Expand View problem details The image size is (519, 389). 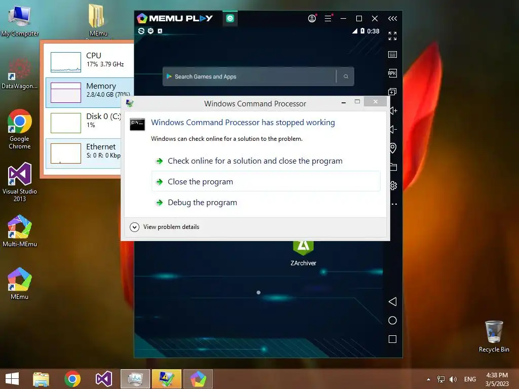(x=165, y=227)
